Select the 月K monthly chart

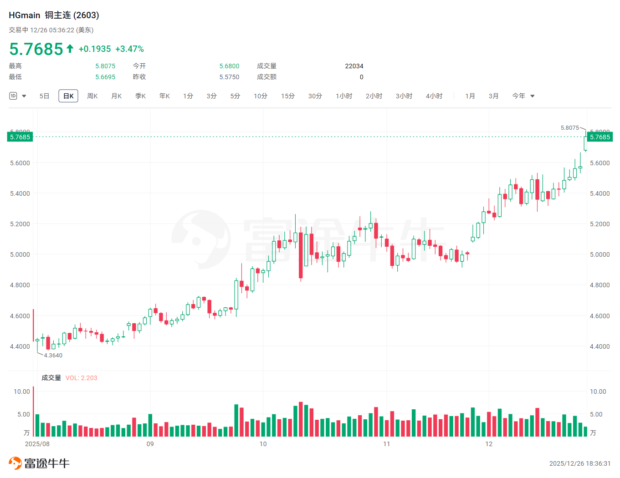pos(117,96)
